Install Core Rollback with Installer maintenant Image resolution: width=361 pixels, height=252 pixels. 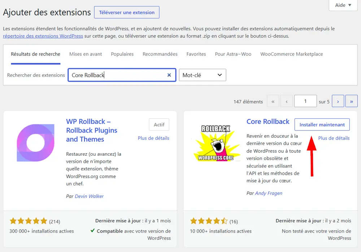[x=322, y=125]
